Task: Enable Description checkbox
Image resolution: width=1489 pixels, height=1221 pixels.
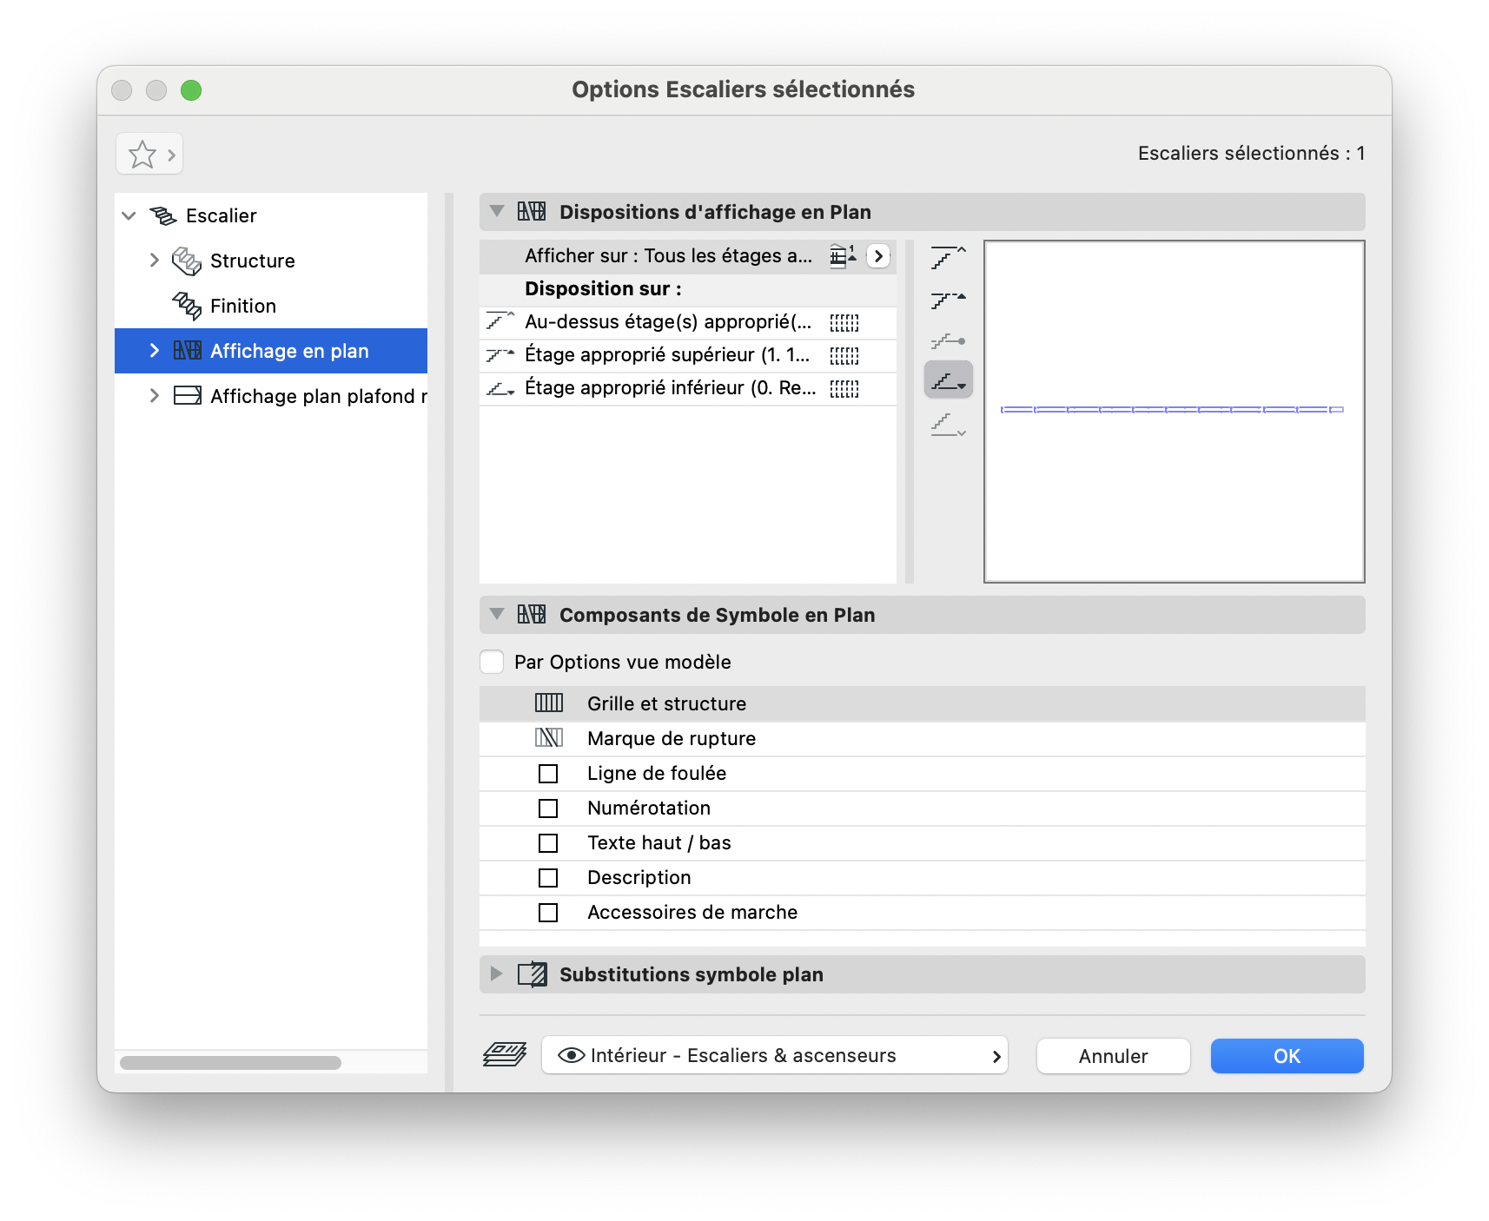Action: click(x=548, y=877)
